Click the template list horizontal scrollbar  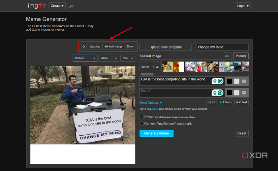coord(147,74)
